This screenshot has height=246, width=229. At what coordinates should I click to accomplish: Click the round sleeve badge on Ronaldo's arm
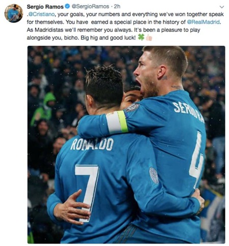(x=154, y=175)
